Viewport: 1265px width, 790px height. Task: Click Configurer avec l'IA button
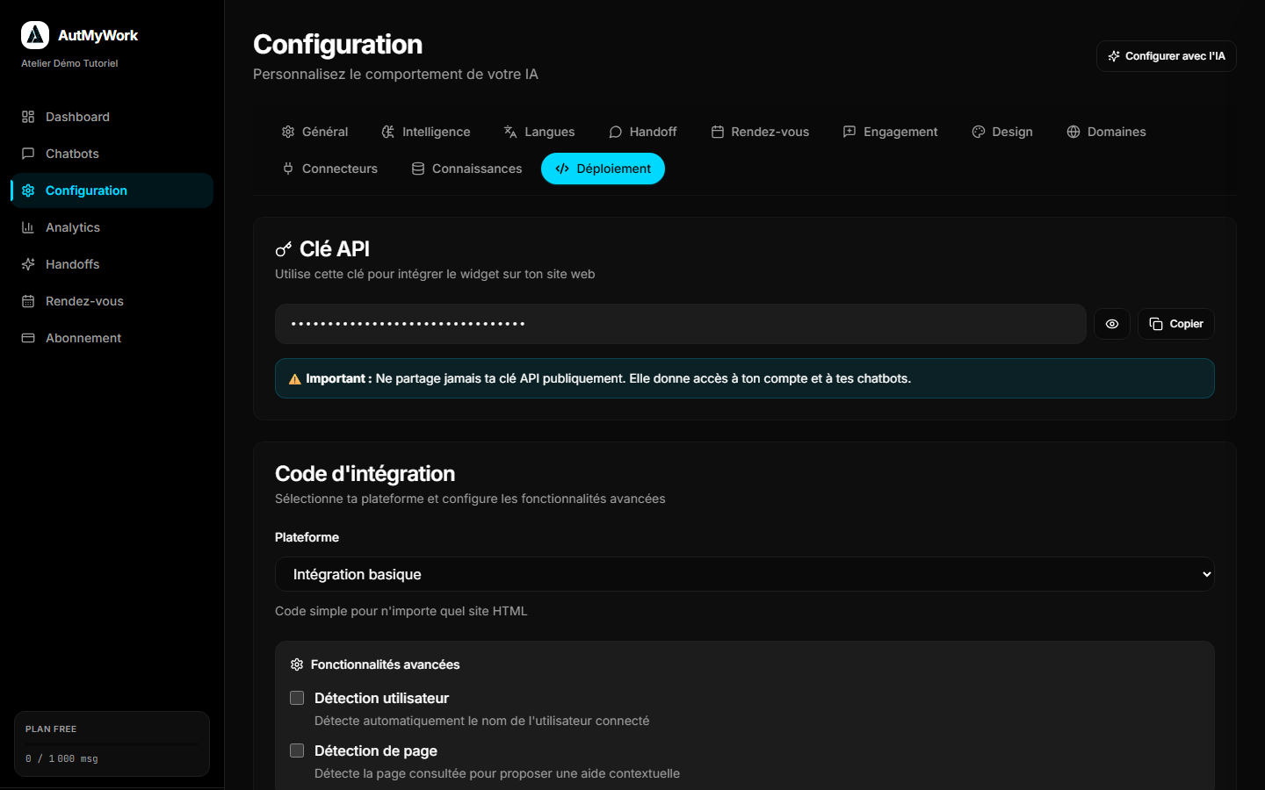pyautogui.click(x=1167, y=56)
